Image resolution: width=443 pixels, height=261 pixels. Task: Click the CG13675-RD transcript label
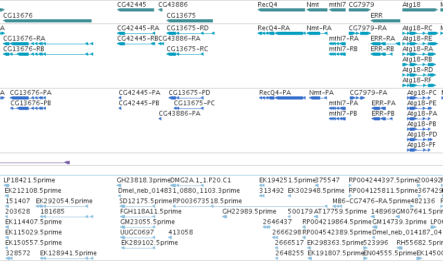pyautogui.click(x=187, y=28)
